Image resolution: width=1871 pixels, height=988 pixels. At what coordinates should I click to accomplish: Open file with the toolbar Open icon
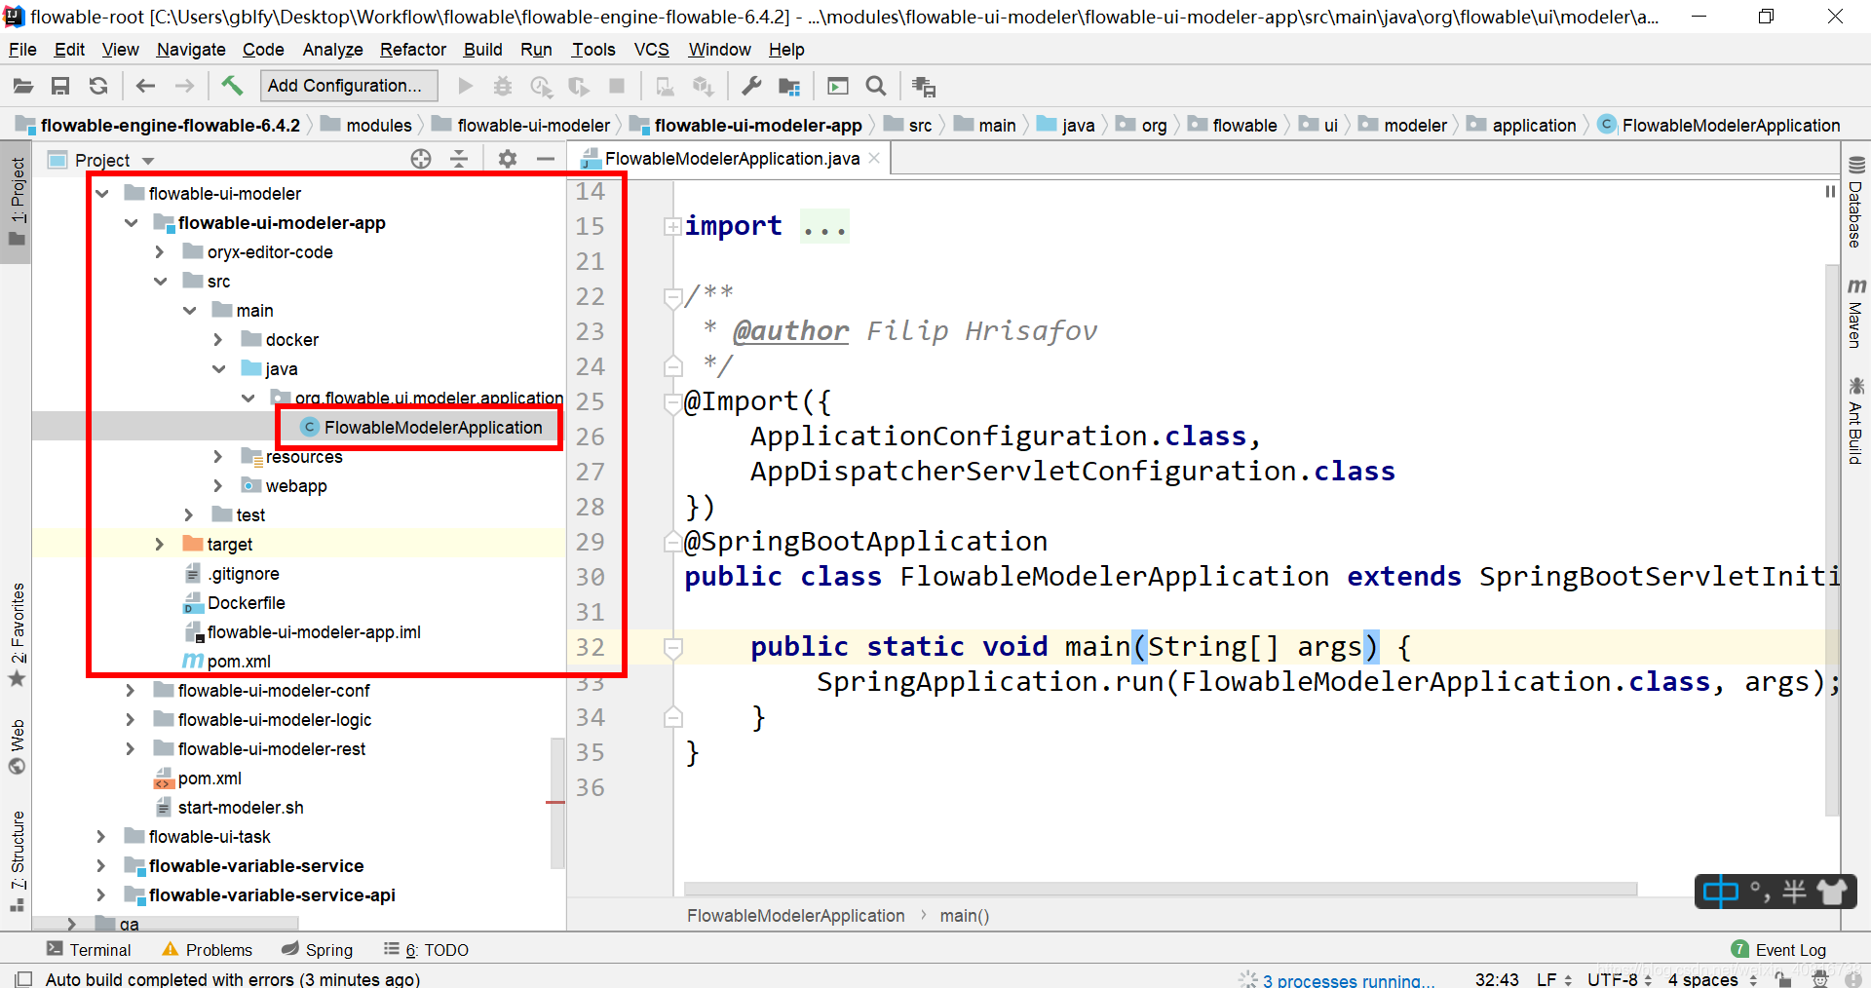click(23, 87)
